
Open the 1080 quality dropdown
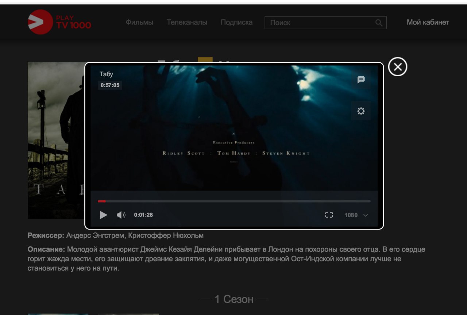pyautogui.click(x=356, y=215)
